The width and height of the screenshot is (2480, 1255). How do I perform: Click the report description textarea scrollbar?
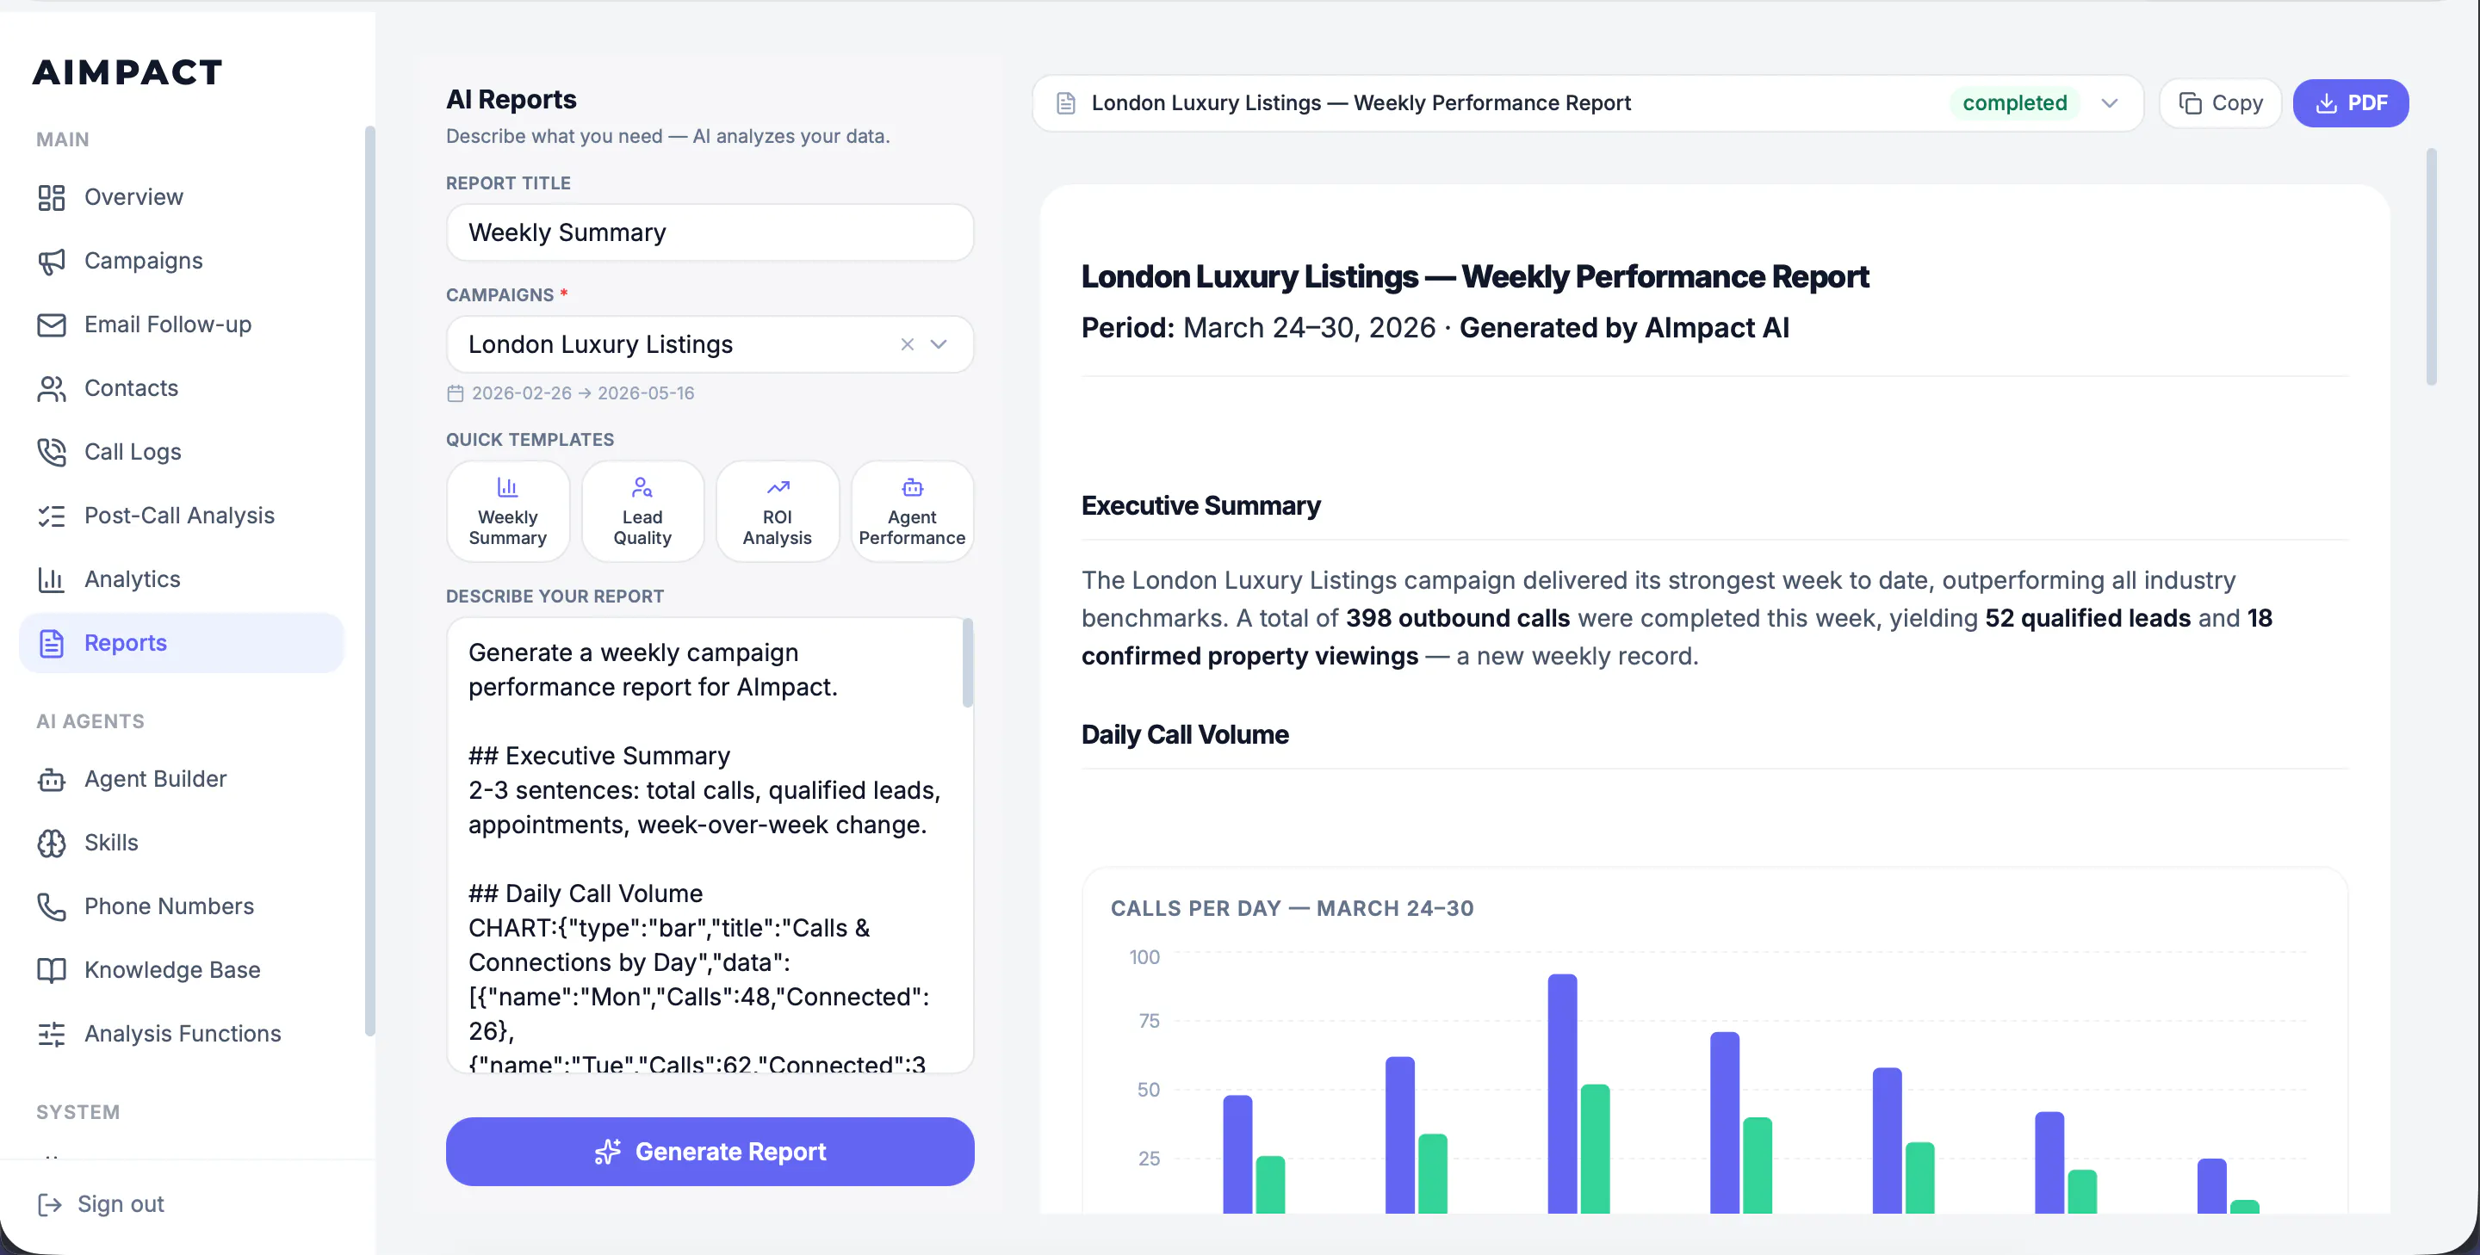(968, 664)
